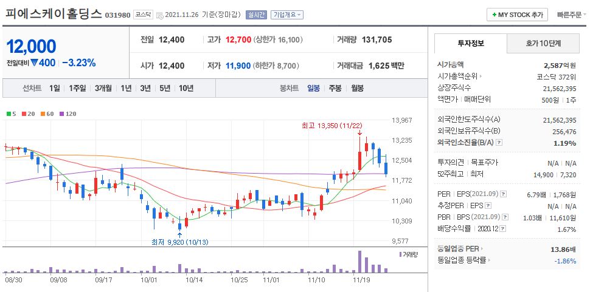The height and width of the screenshot is (292, 590).
Task: Click the 코스닥 372위 rank value
Action: coord(557,76)
